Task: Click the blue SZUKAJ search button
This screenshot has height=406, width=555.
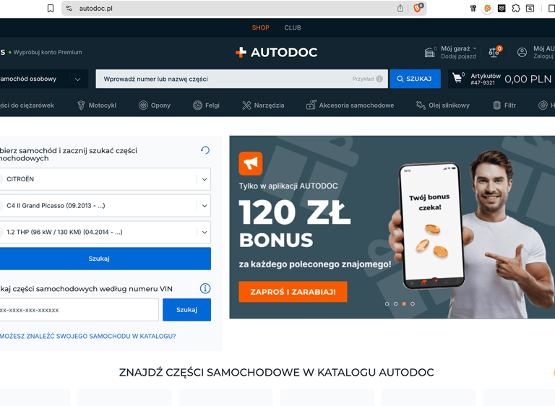Action: (416, 79)
